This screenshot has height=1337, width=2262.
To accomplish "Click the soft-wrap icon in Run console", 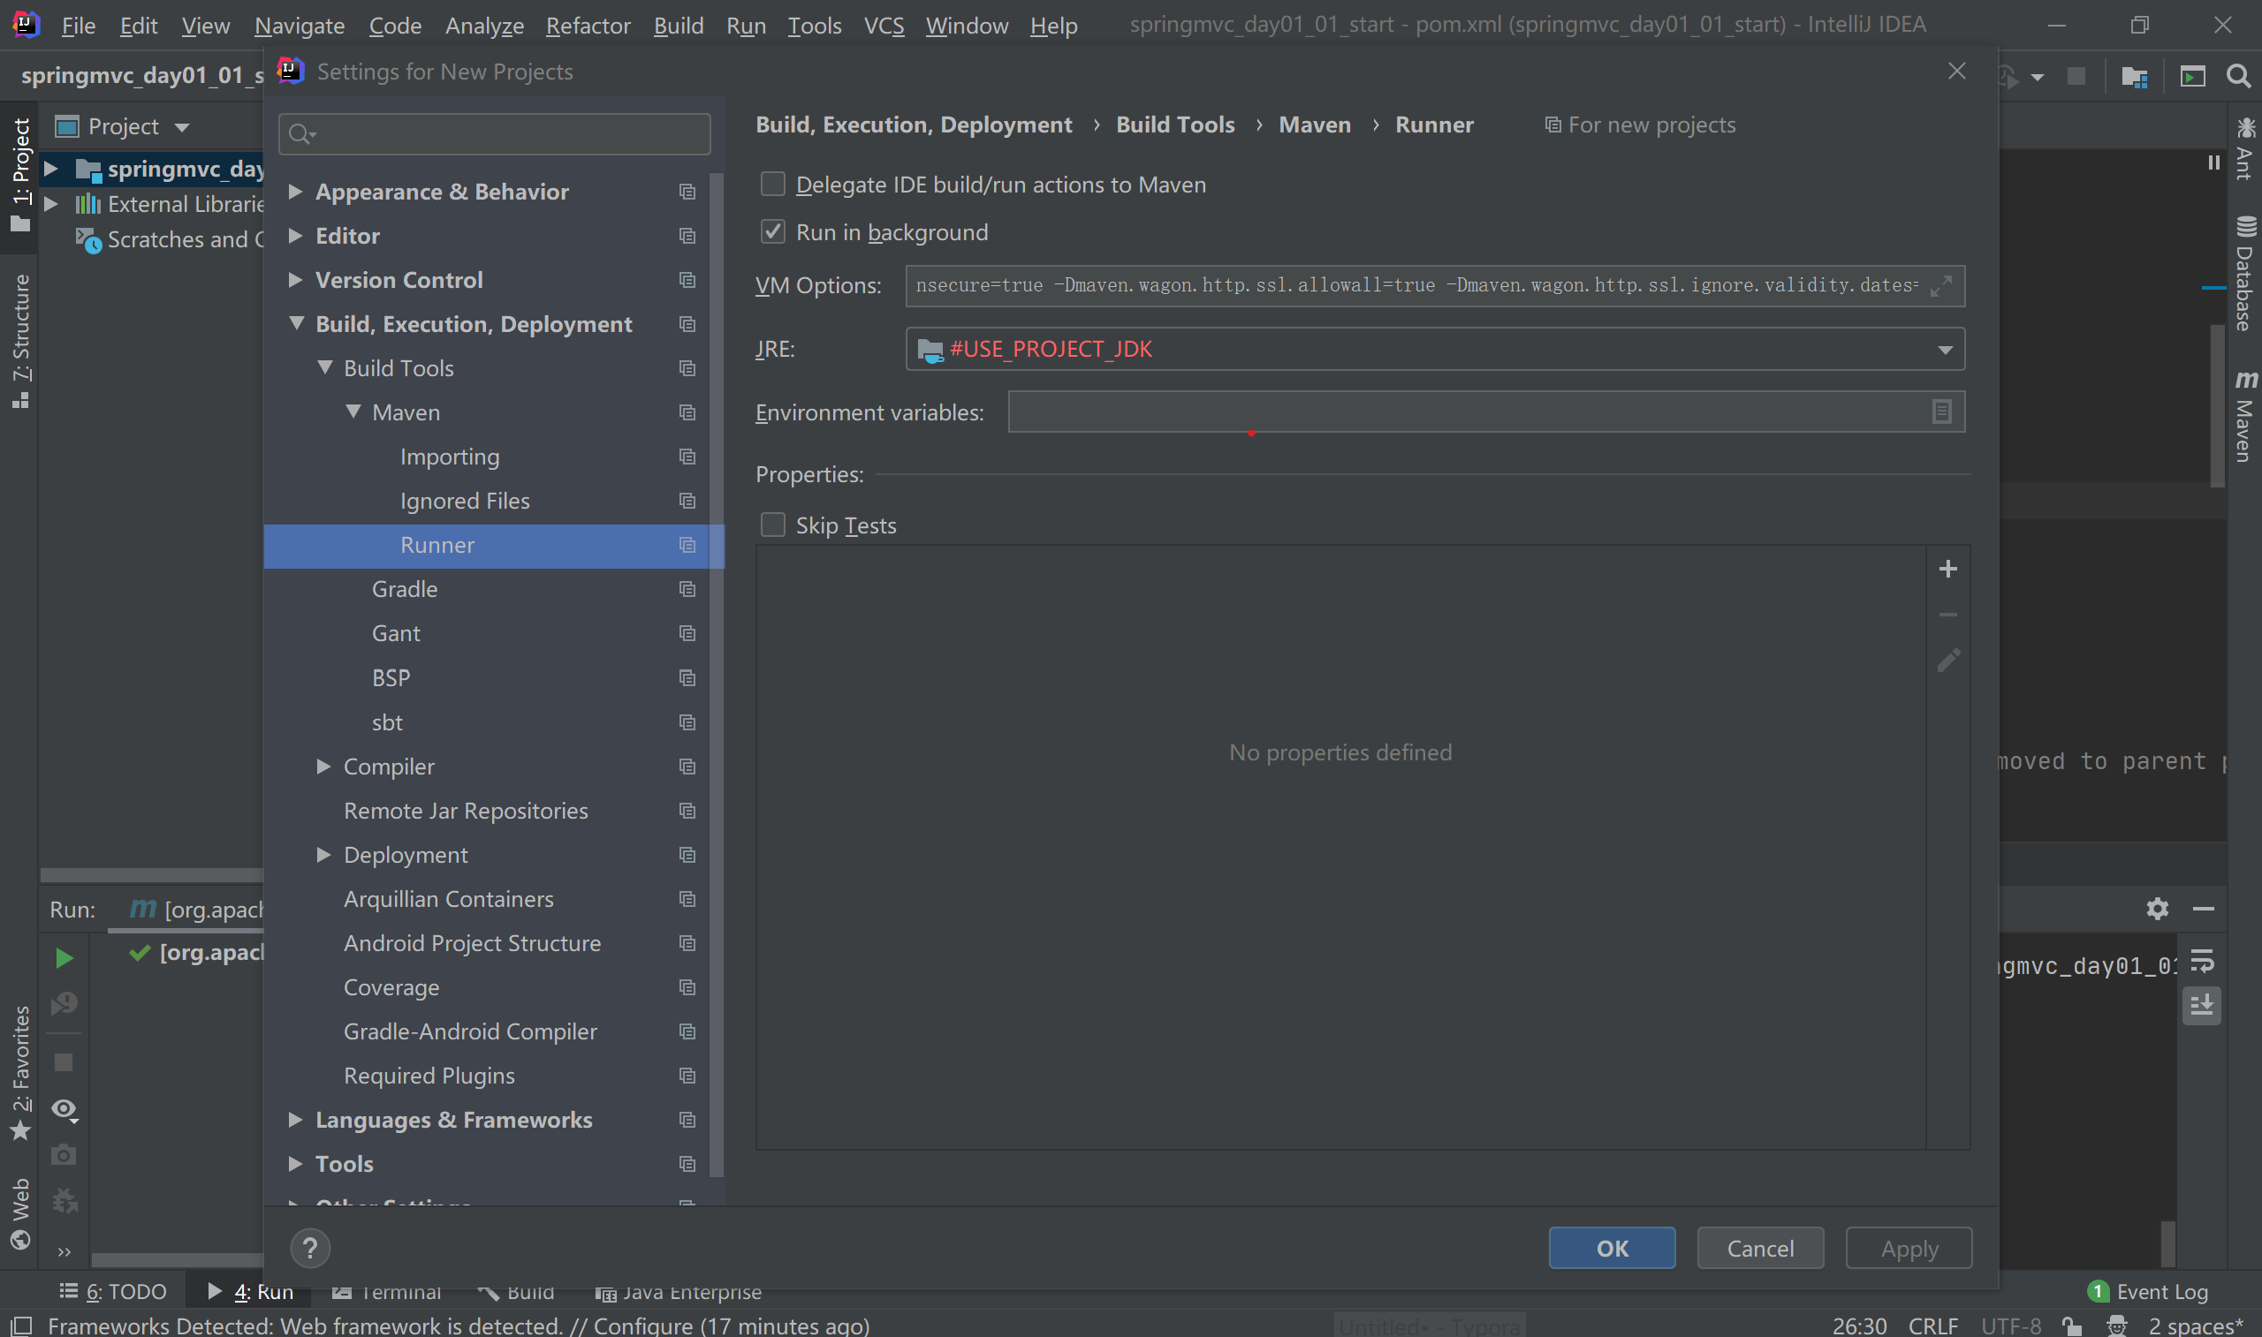I will 2202,963.
